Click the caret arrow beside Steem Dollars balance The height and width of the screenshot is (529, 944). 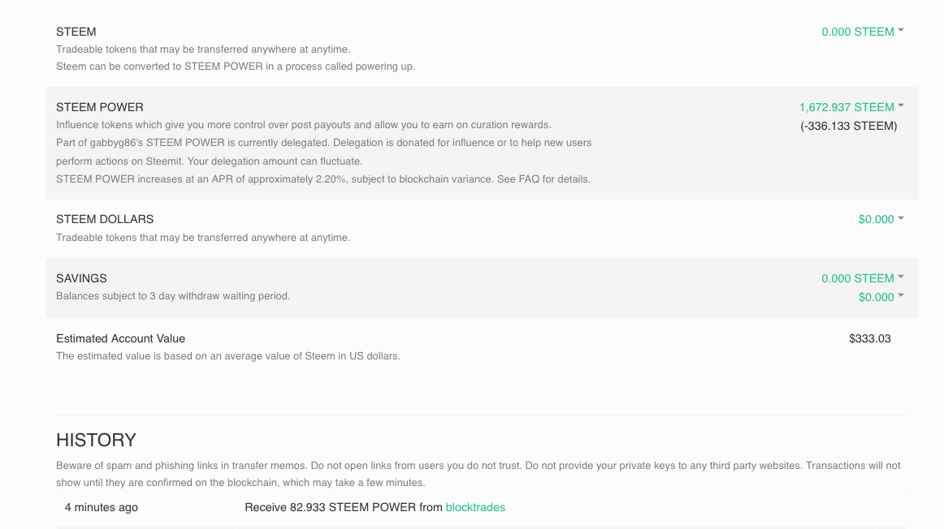pyautogui.click(x=901, y=218)
